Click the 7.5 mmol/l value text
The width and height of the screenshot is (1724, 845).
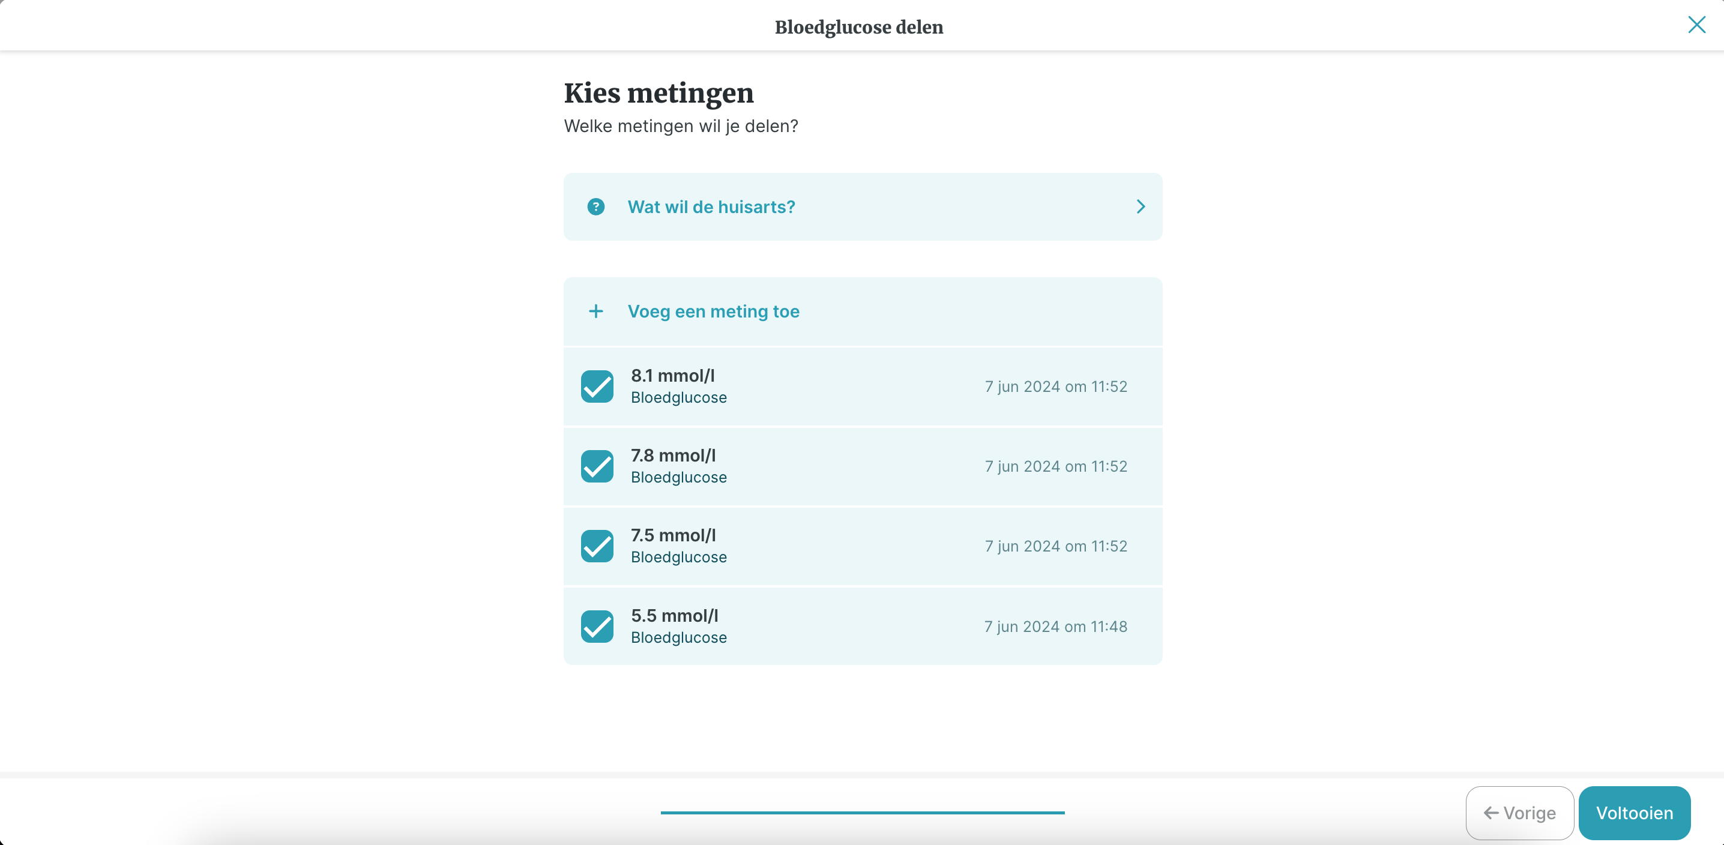pos(674,535)
